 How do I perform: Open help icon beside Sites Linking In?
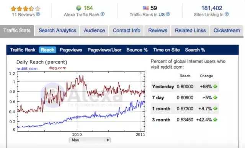[x=227, y=14]
